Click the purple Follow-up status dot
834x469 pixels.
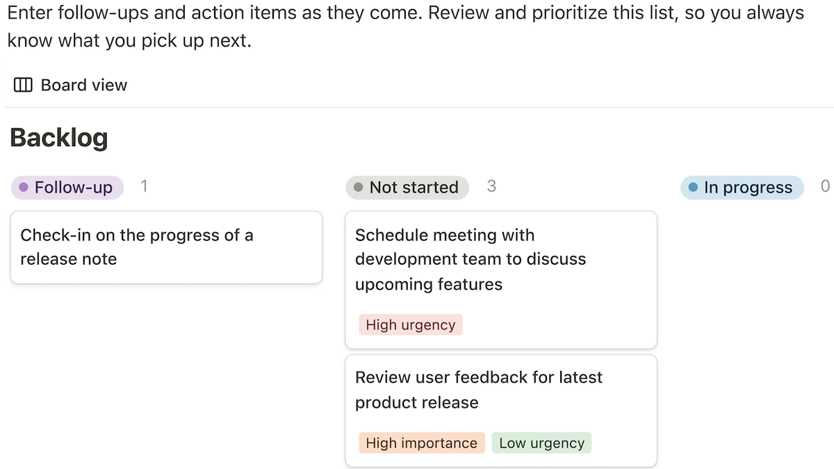point(24,187)
